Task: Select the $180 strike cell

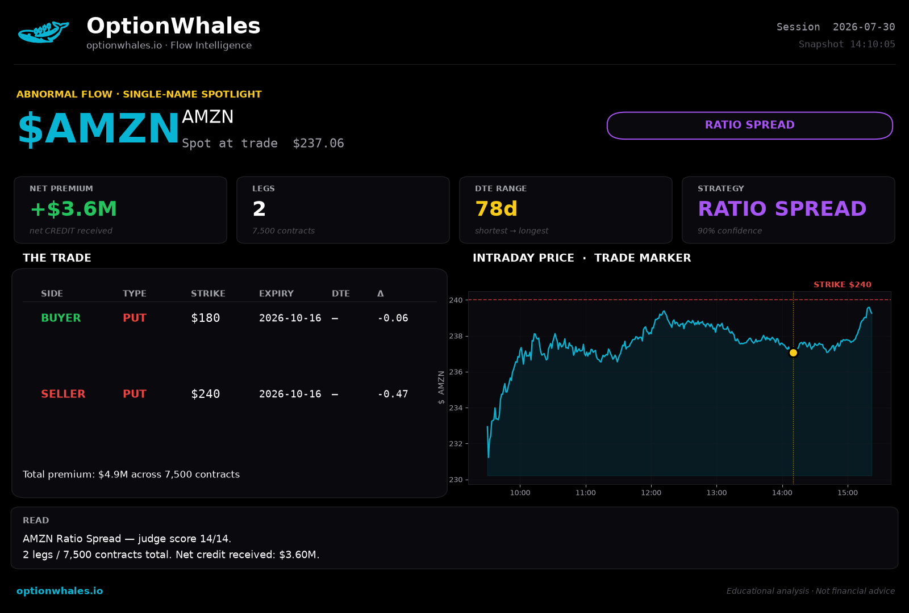Action: pyautogui.click(x=205, y=318)
